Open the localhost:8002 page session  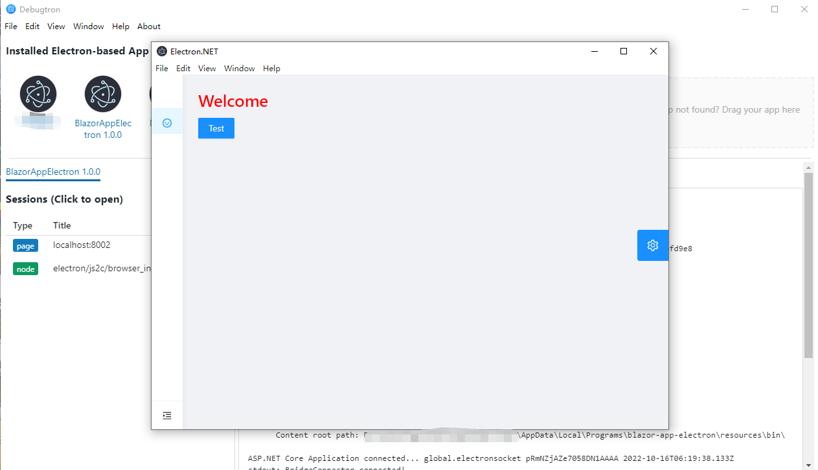82,245
